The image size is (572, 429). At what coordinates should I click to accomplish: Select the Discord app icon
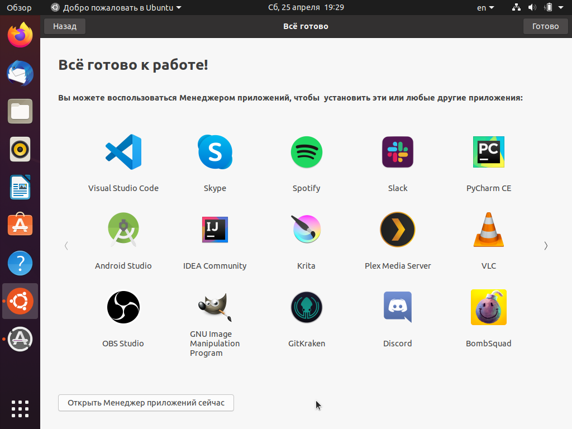pyautogui.click(x=398, y=307)
